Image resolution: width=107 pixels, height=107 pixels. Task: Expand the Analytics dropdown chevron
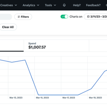38,5
